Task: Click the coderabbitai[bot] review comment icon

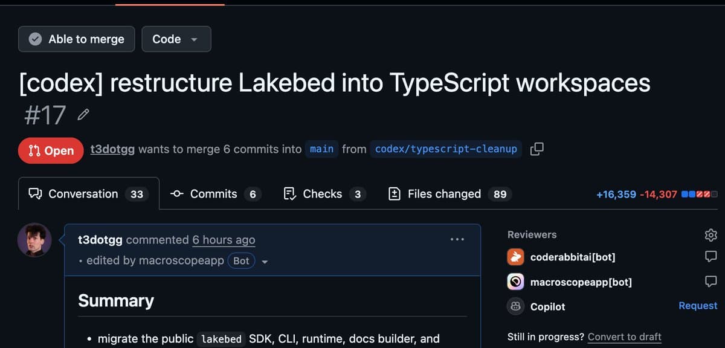Action: click(x=711, y=256)
